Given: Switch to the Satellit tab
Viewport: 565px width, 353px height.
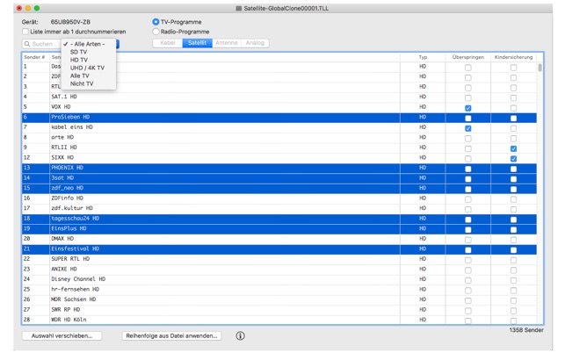Looking at the screenshot, I should pyautogui.click(x=197, y=43).
